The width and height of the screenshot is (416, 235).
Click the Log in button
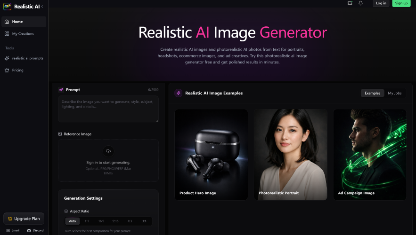381,3
